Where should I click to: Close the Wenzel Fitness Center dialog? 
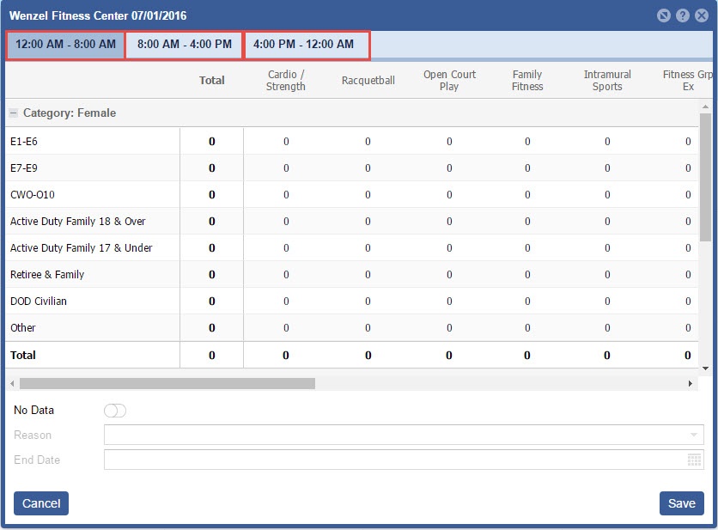702,16
